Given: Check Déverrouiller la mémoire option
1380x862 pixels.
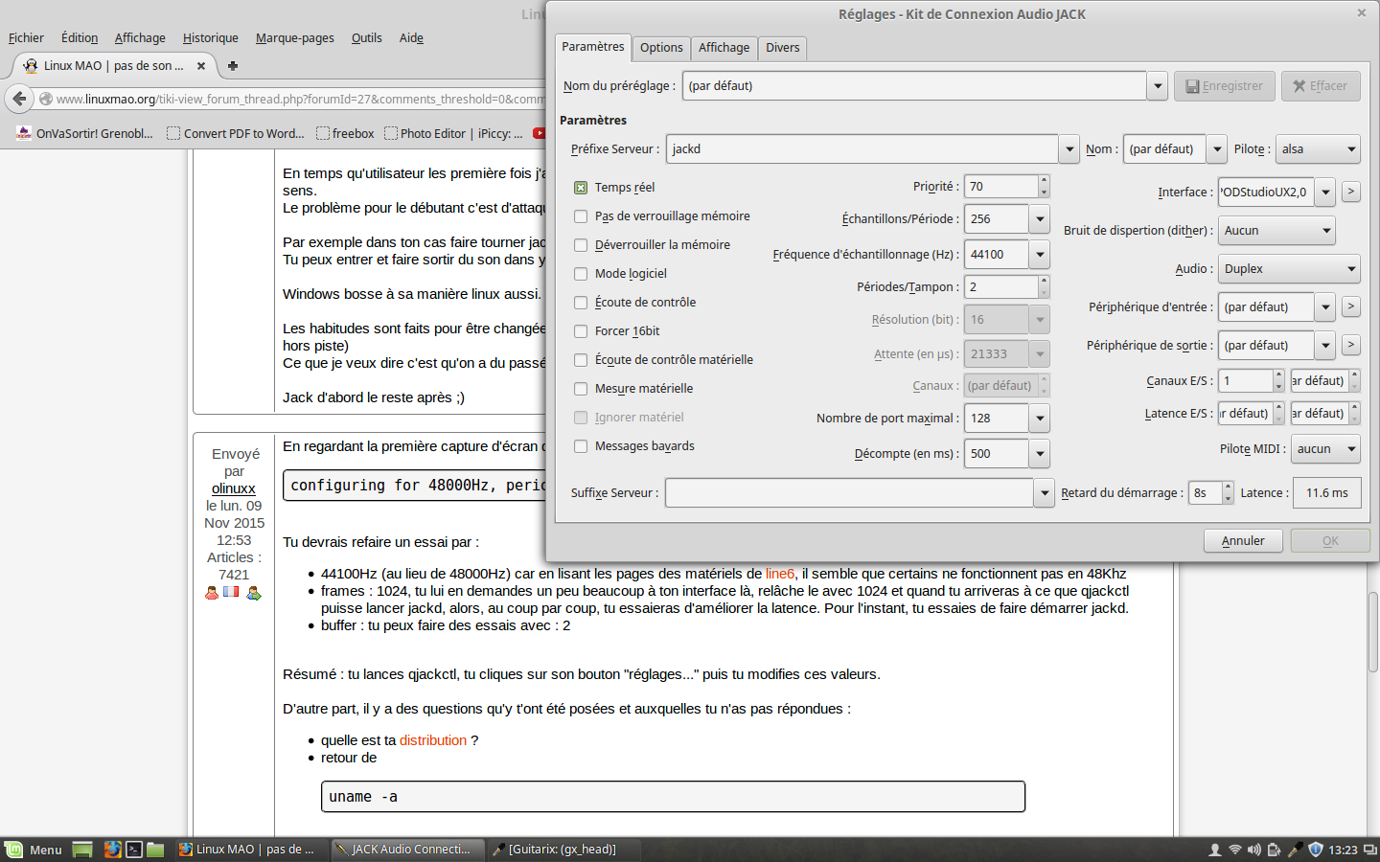Looking at the screenshot, I should (x=581, y=245).
